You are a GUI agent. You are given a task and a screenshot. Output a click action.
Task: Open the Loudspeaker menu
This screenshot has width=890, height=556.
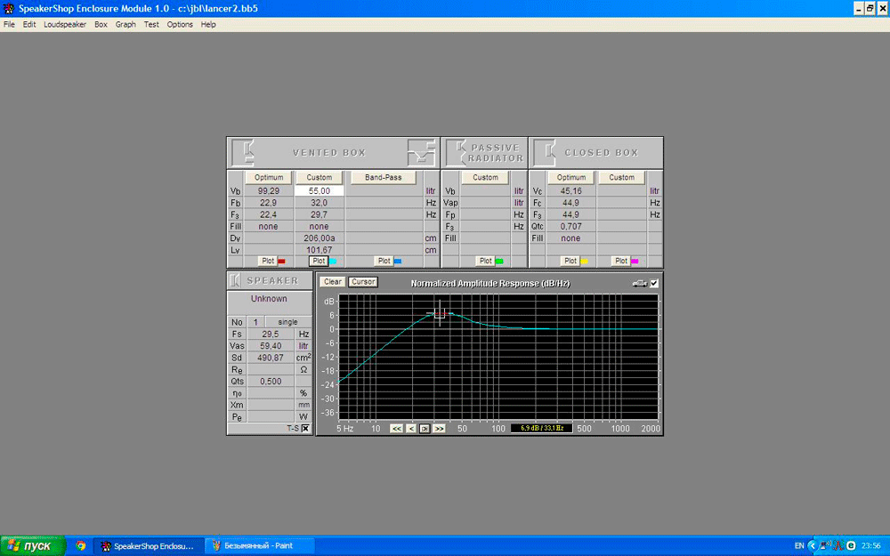pyautogui.click(x=65, y=24)
